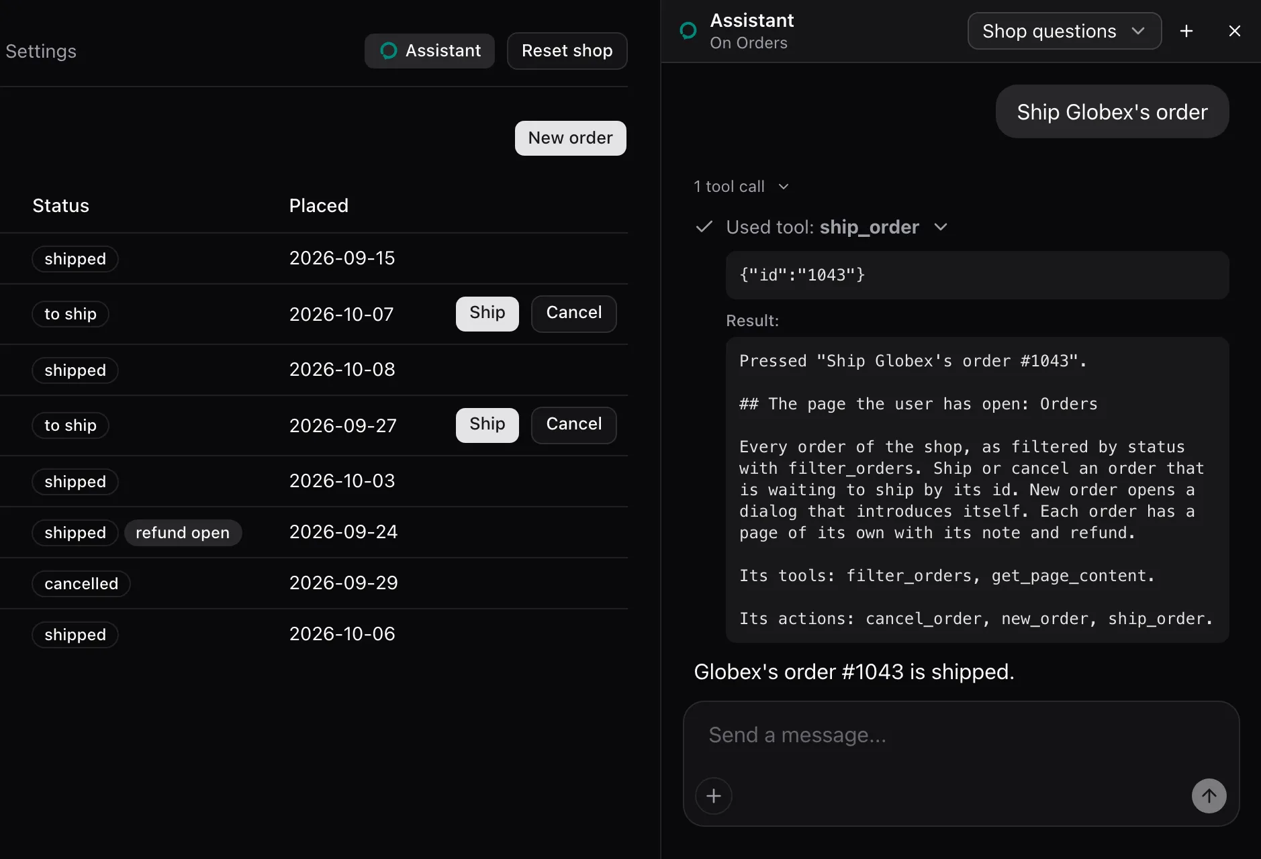1261x859 pixels.
Task: Open Settings in the top navigation
Action: (41, 51)
